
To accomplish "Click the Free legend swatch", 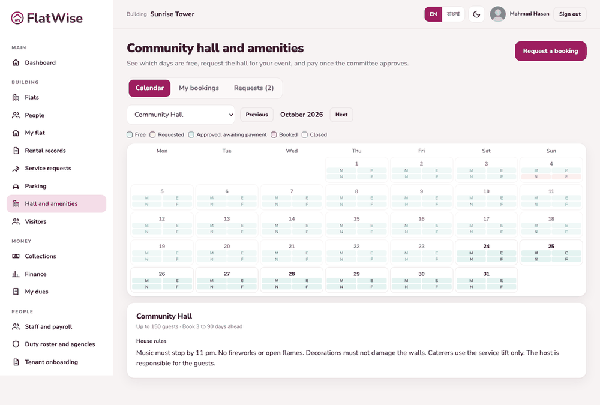I will click(130, 135).
